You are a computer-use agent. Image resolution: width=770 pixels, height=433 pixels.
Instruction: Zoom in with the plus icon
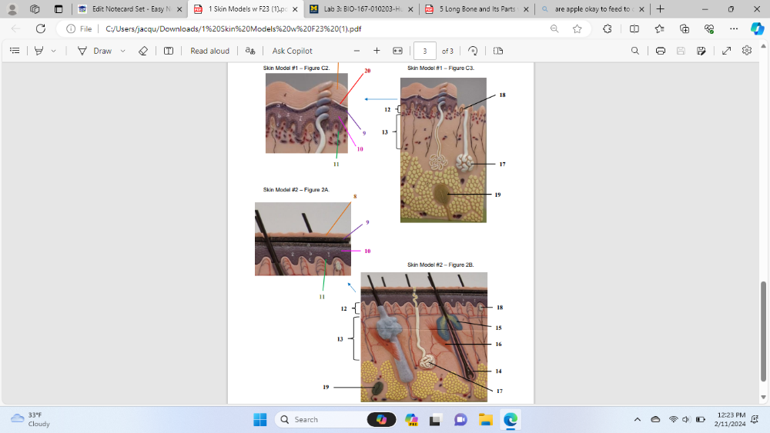(377, 51)
